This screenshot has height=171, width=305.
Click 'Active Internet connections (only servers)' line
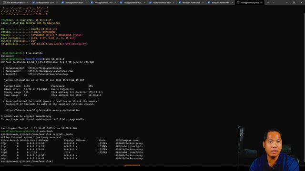31,137
